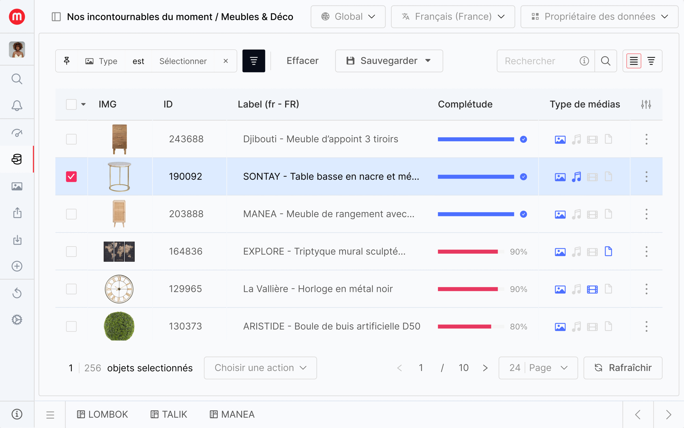Open the notifications bell in sidebar
Screen dimensions: 684x428
pos(17,106)
